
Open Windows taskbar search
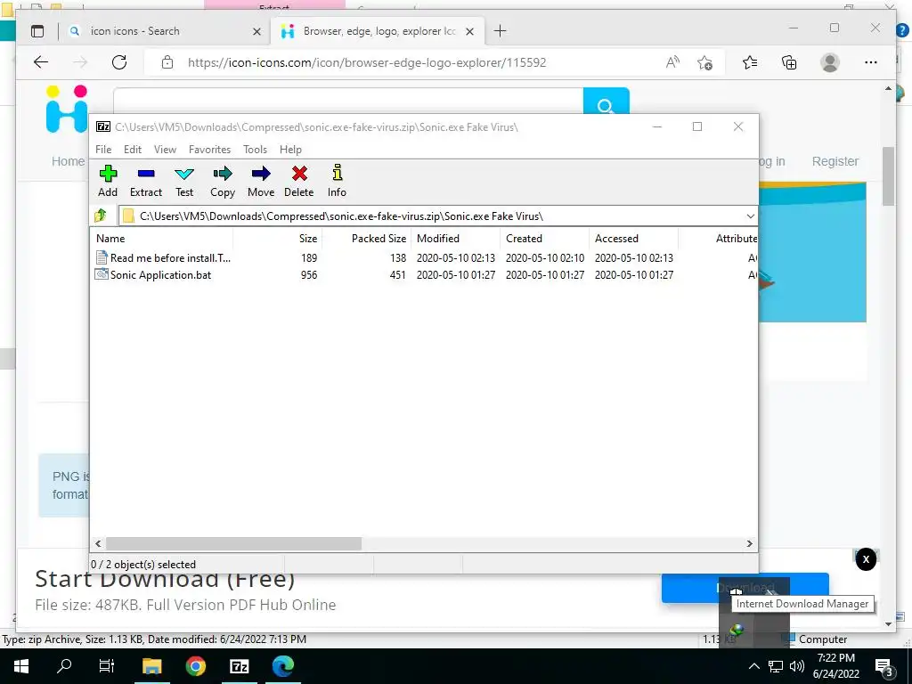click(64, 666)
